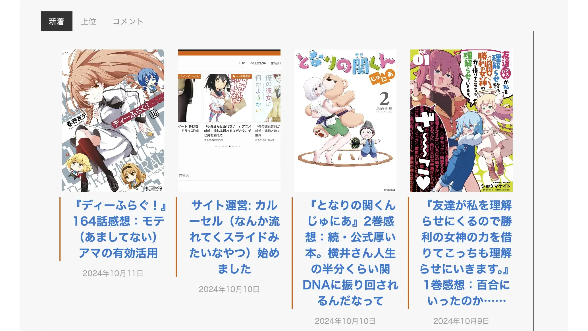Switch to the 新着 tab
Screen dimensions: 588x331
[x=56, y=21]
